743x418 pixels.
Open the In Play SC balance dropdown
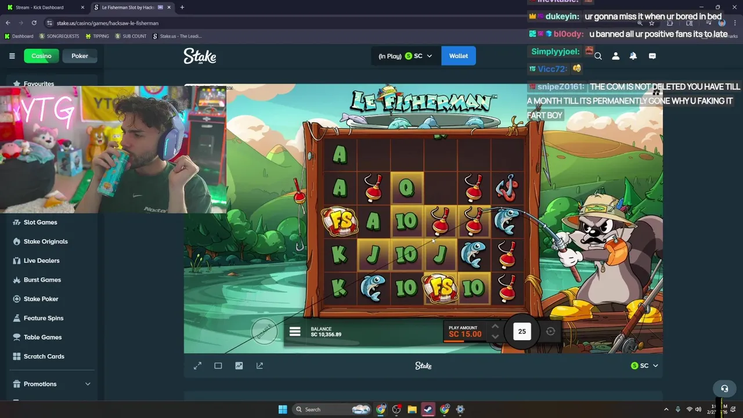405,56
